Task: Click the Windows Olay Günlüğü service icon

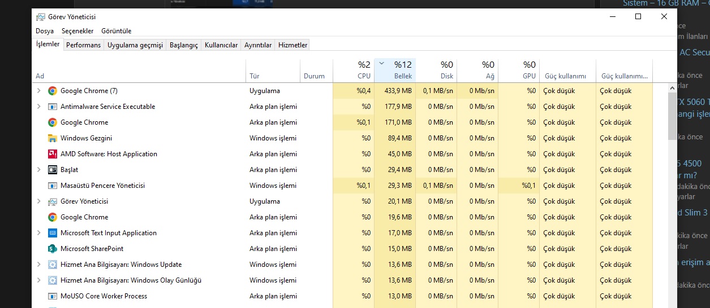Action: tap(53, 280)
